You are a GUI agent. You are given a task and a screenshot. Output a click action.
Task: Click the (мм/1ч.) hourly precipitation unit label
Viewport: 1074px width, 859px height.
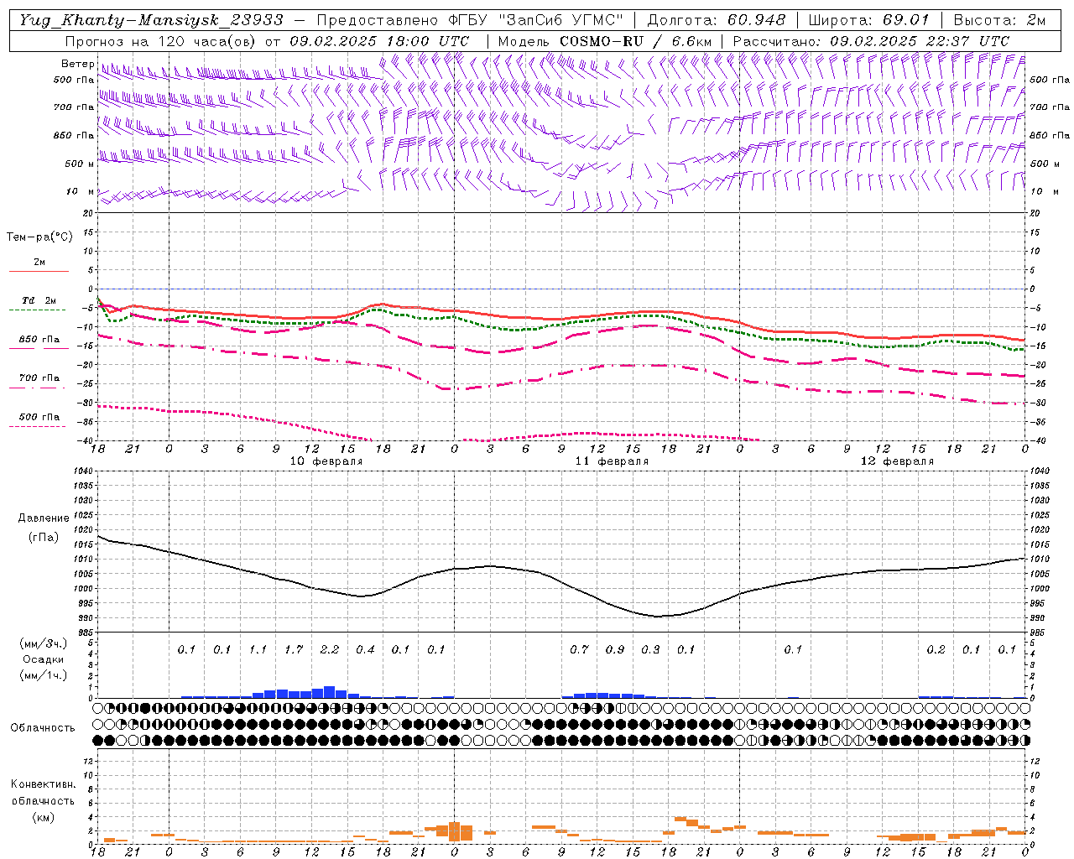43,675
